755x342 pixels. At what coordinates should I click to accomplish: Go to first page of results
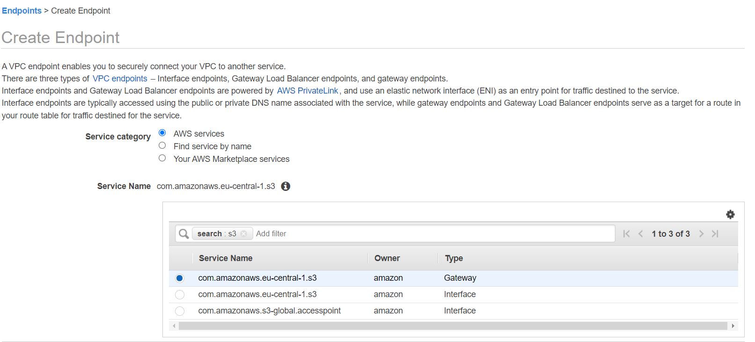(626, 233)
